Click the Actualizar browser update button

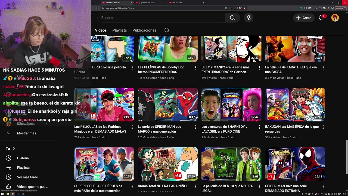tap(340, 8)
